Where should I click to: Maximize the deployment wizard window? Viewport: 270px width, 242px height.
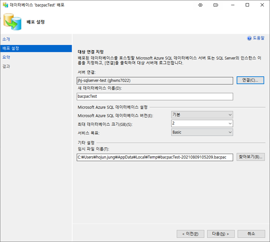(247, 5)
